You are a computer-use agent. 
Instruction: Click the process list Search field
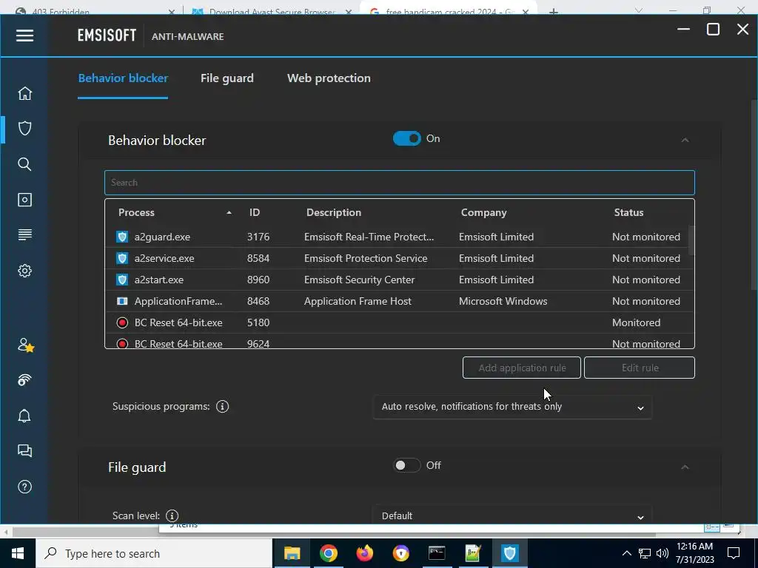click(x=400, y=183)
